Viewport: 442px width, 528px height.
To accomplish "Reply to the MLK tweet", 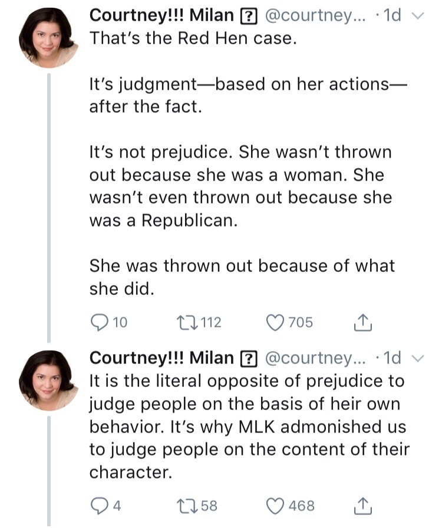I will 98,506.
